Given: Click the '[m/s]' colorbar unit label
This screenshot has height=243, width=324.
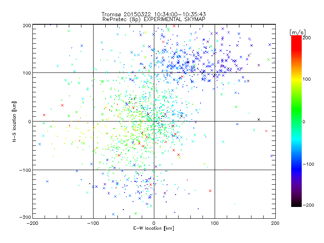Looking at the screenshot, I should (x=298, y=32).
